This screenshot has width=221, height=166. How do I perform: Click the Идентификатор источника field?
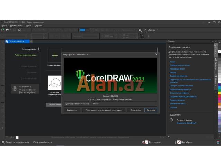click(110, 104)
